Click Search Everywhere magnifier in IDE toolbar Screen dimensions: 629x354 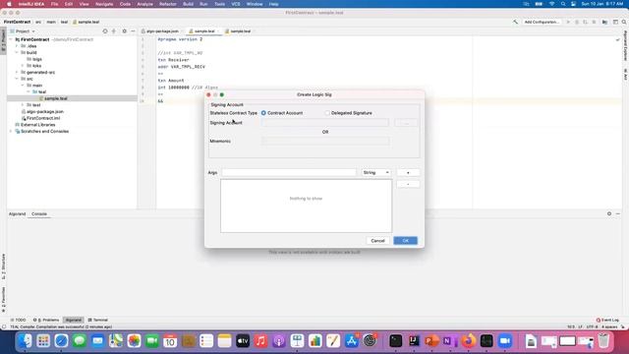(624, 22)
